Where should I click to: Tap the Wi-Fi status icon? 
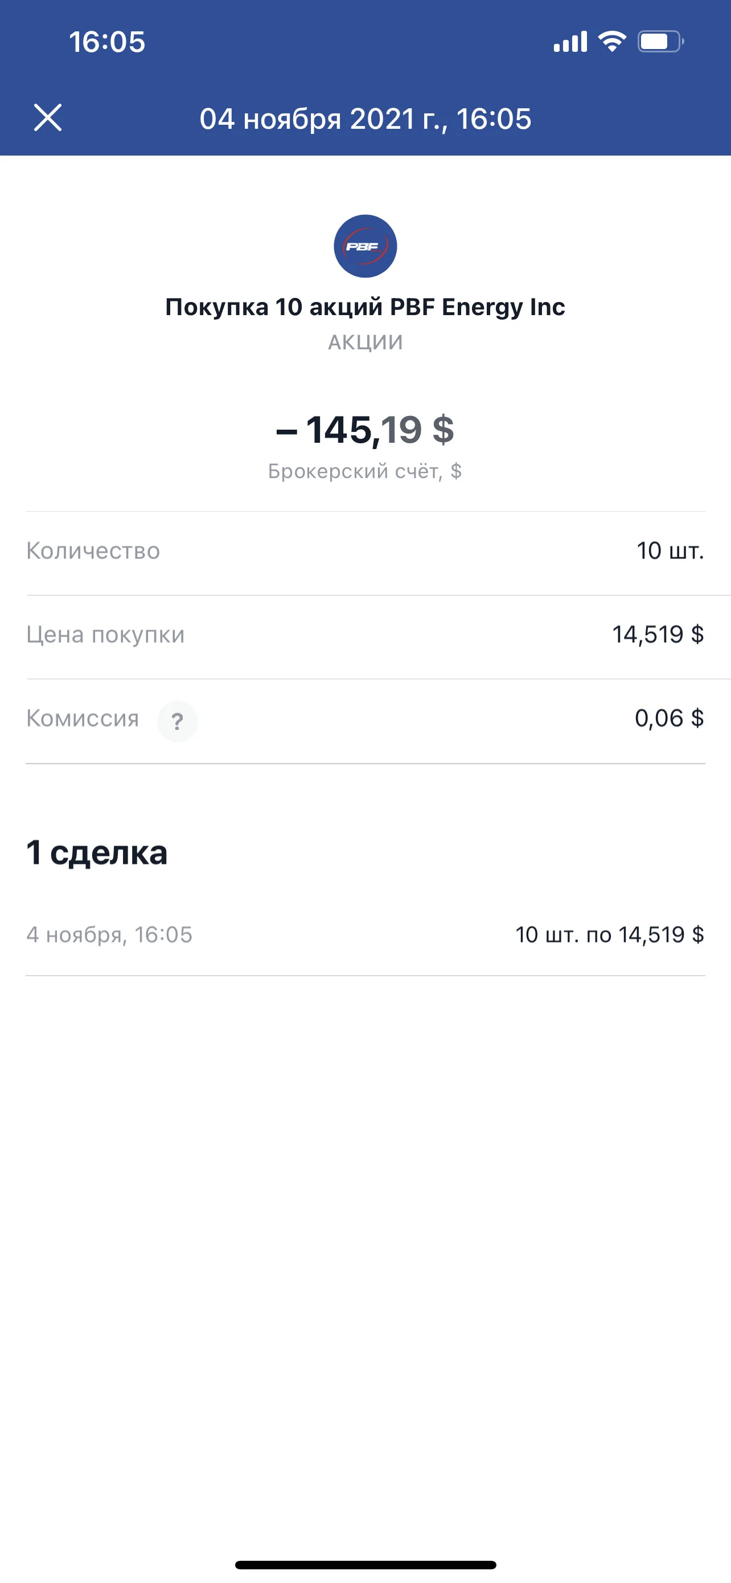pyautogui.click(x=612, y=41)
